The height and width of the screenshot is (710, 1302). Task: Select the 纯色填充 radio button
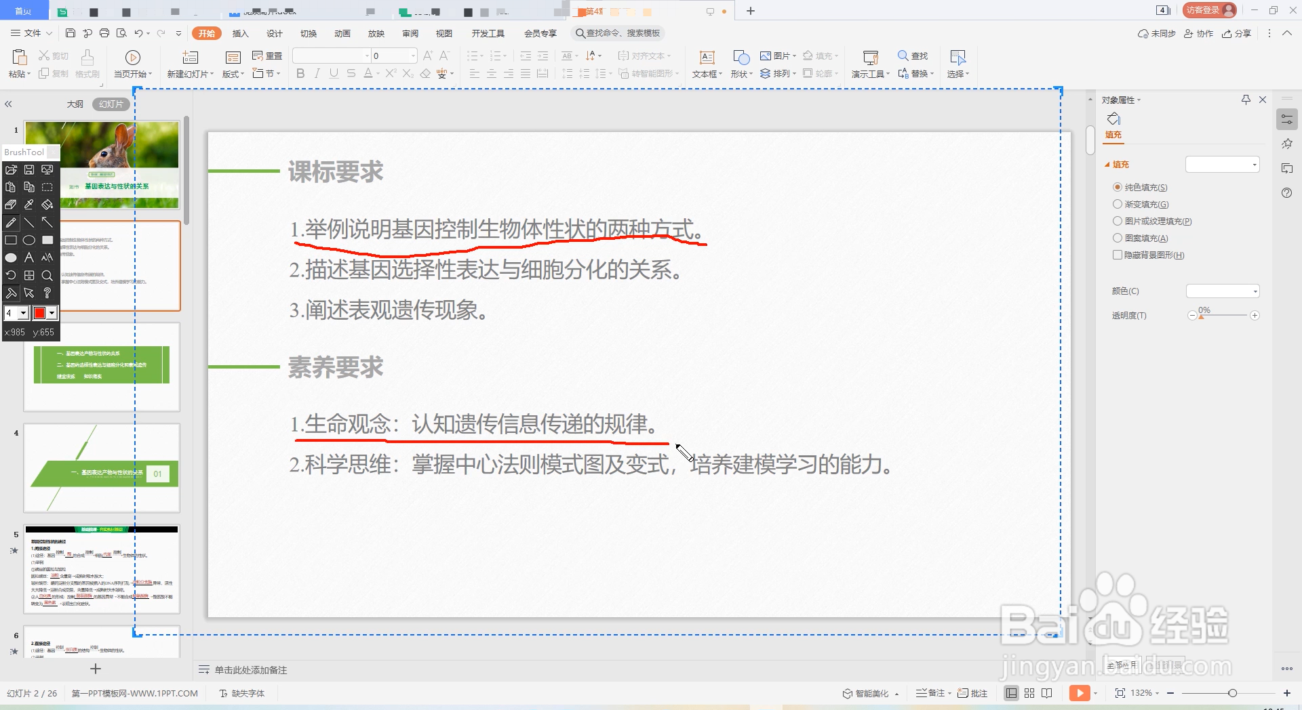pyautogui.click(x=1119, y=187)
